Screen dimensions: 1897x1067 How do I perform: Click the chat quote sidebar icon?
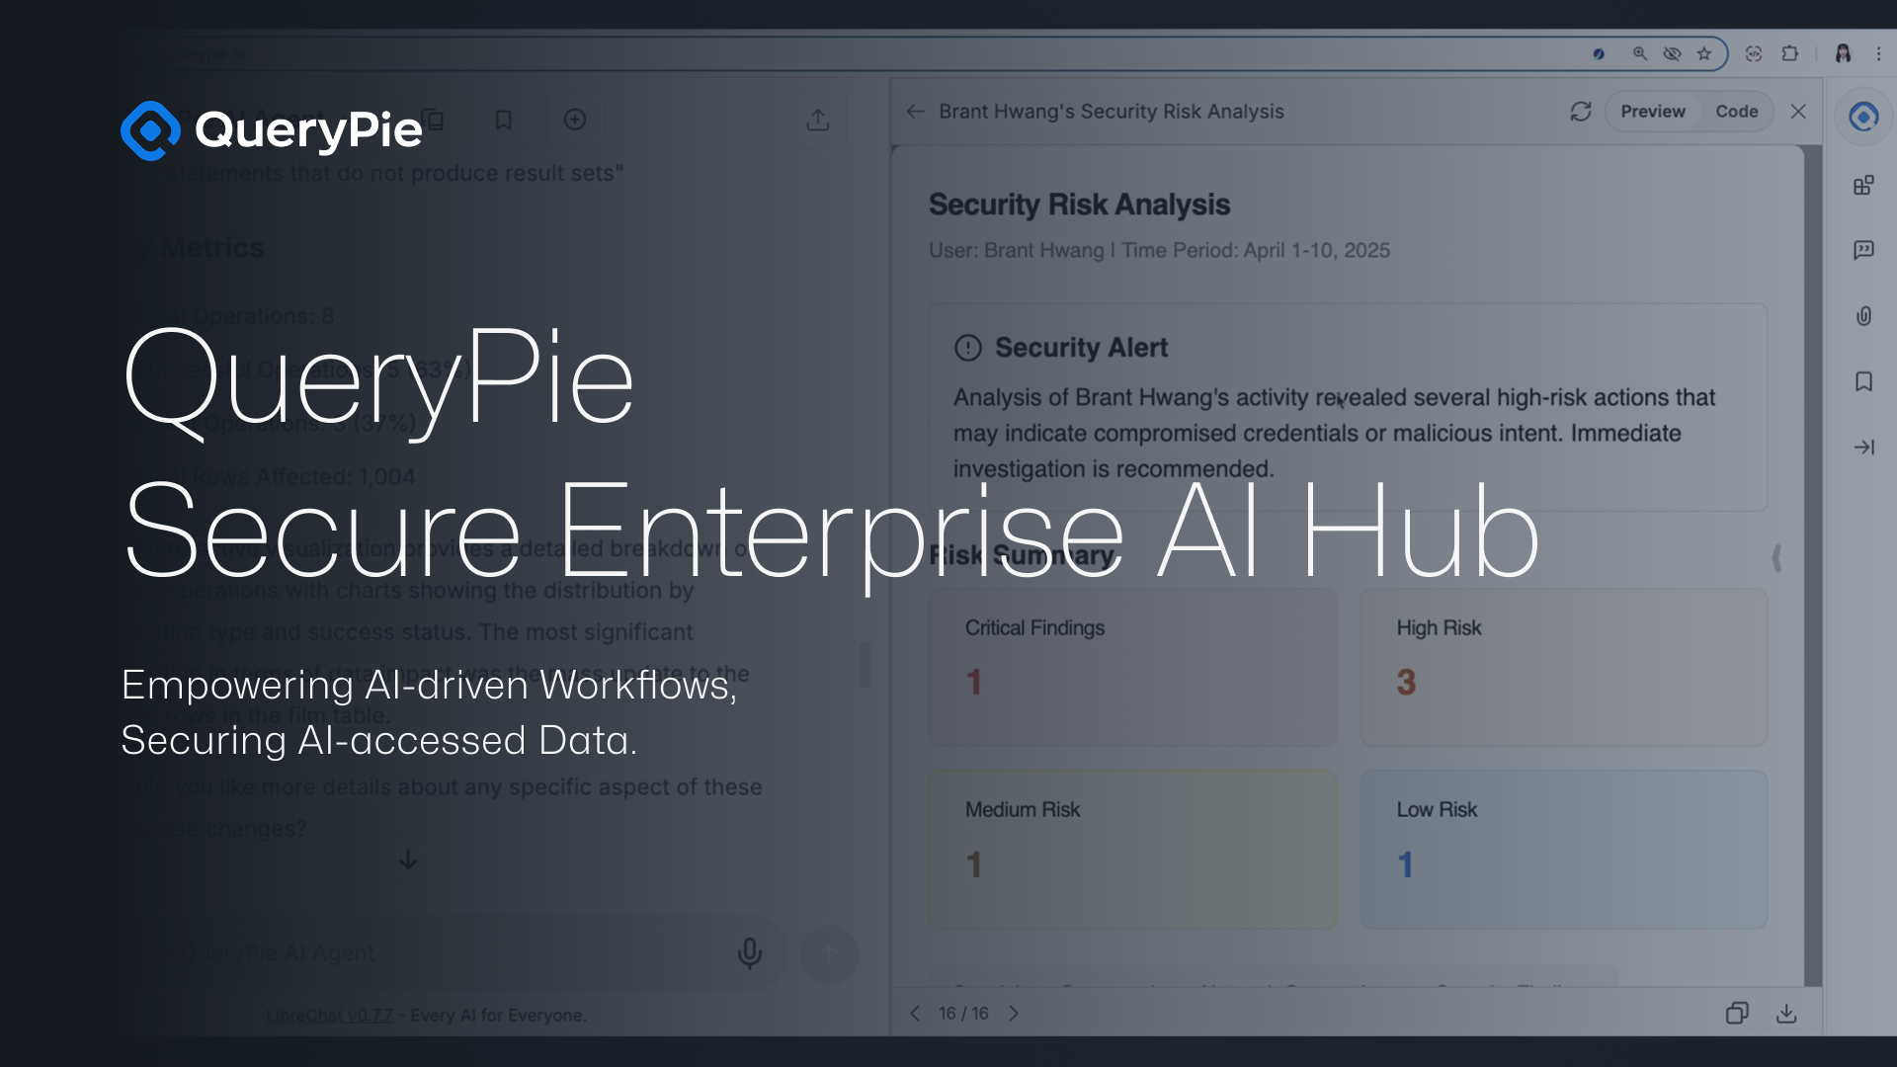point(1863,250)
